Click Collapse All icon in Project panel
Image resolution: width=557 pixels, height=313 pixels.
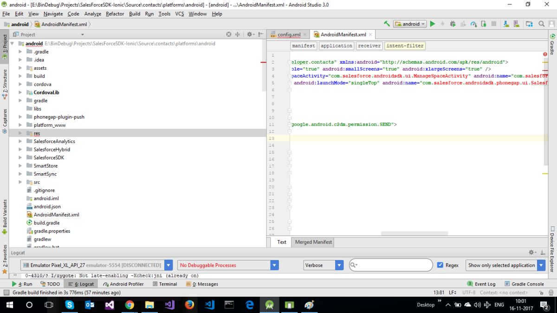click(238, 34)
